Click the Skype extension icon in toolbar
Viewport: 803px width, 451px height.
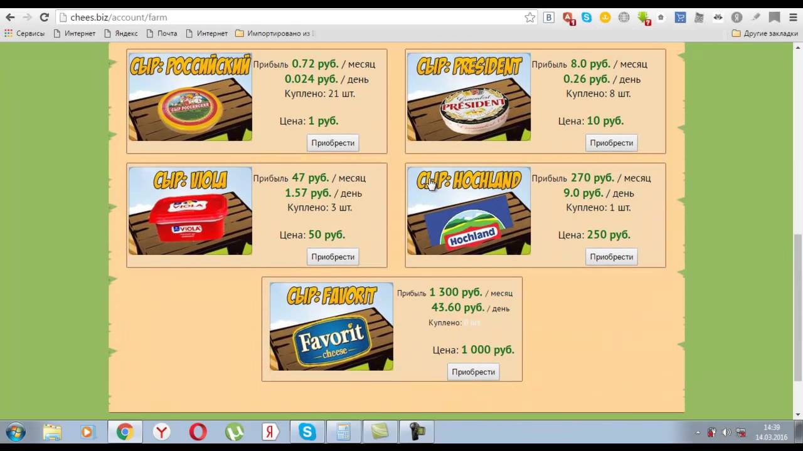click(x=587, y=18)
